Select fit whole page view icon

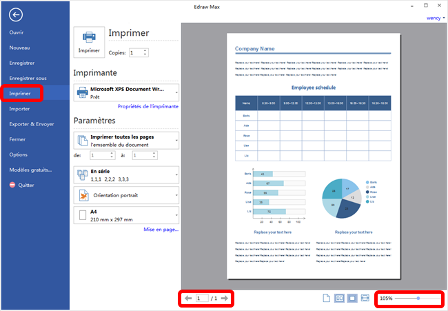point(352,298)
